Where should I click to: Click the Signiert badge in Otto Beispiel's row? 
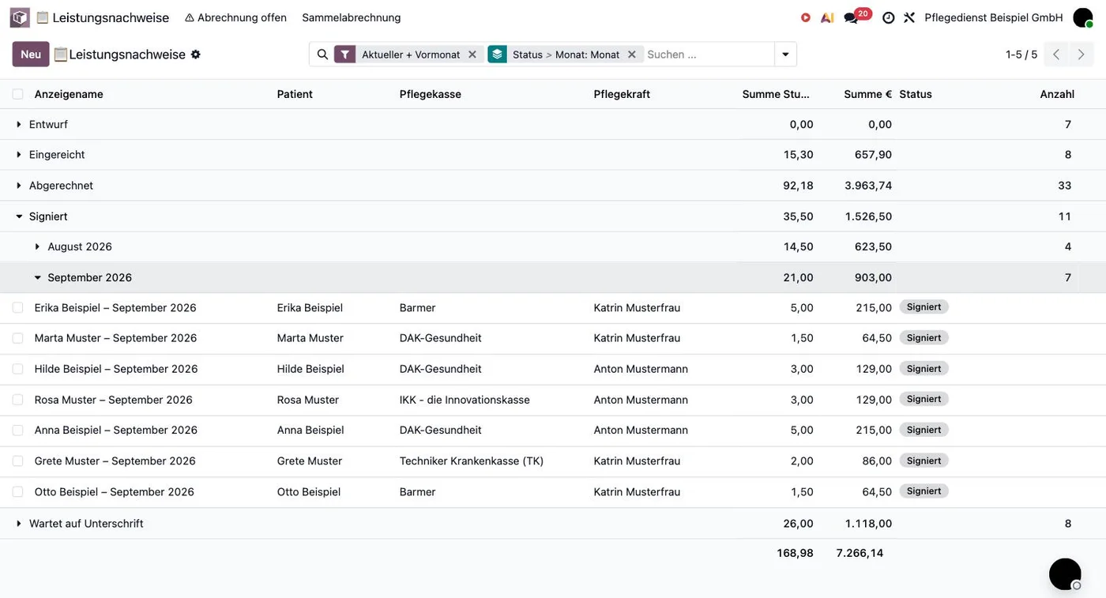[924, 491]
